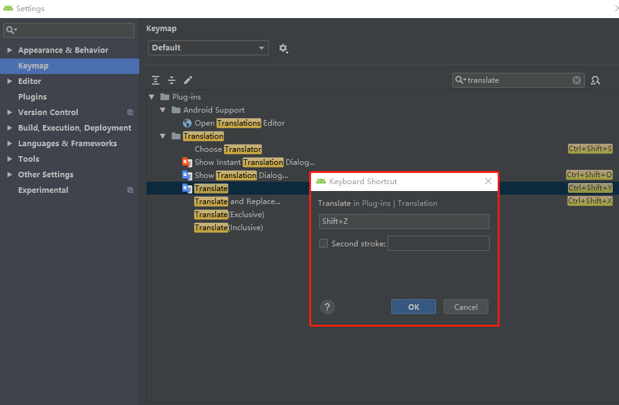Screen dimensions: 619x405
Task: Click Ctrl+Shift+Y shortcut label
Action: (590, 187)
